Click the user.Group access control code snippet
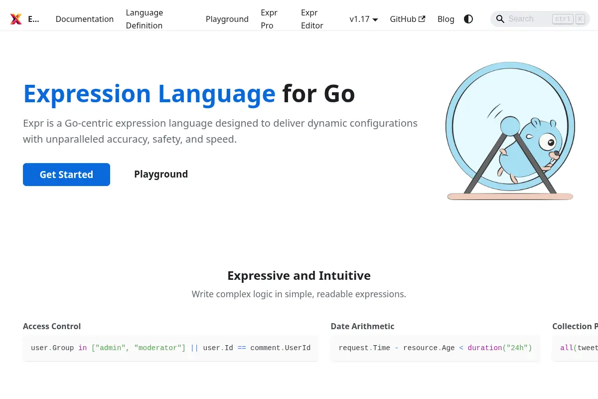 click(170, 348)
